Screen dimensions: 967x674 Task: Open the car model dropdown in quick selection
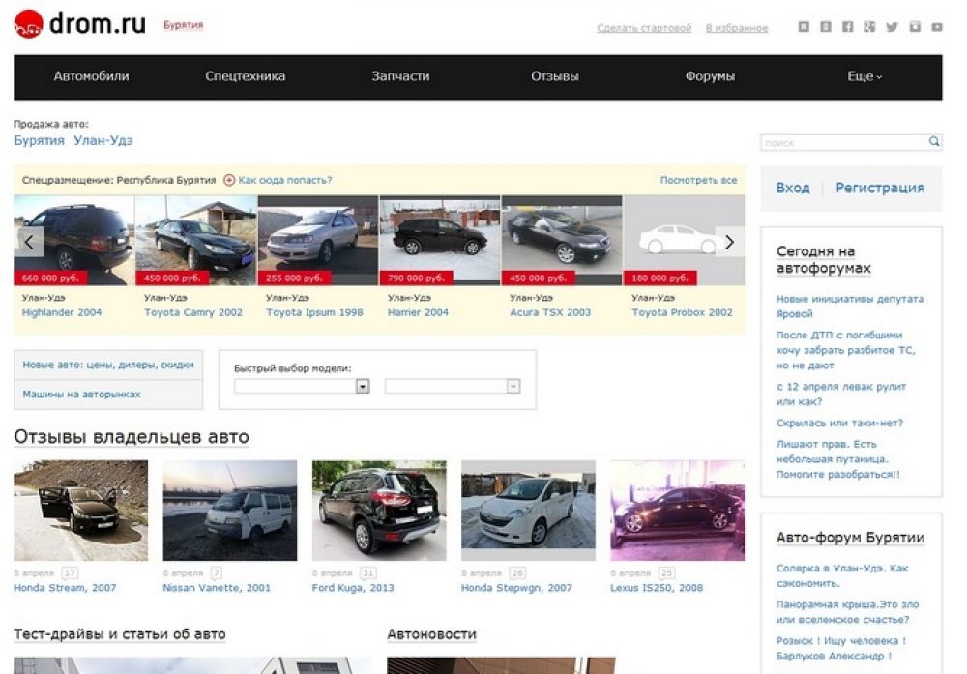click(453, 386)
